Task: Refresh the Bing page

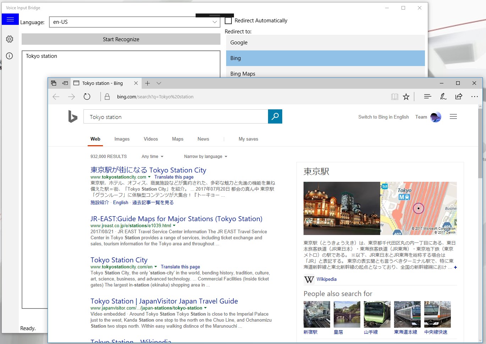Action: click(x=87, y=97)
